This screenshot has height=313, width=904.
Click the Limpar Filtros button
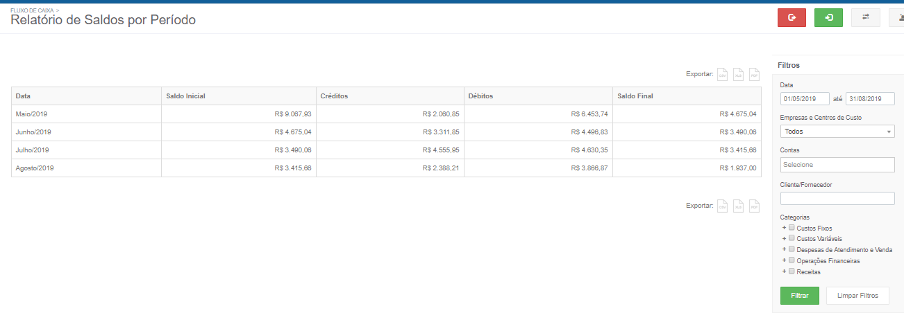857,296
